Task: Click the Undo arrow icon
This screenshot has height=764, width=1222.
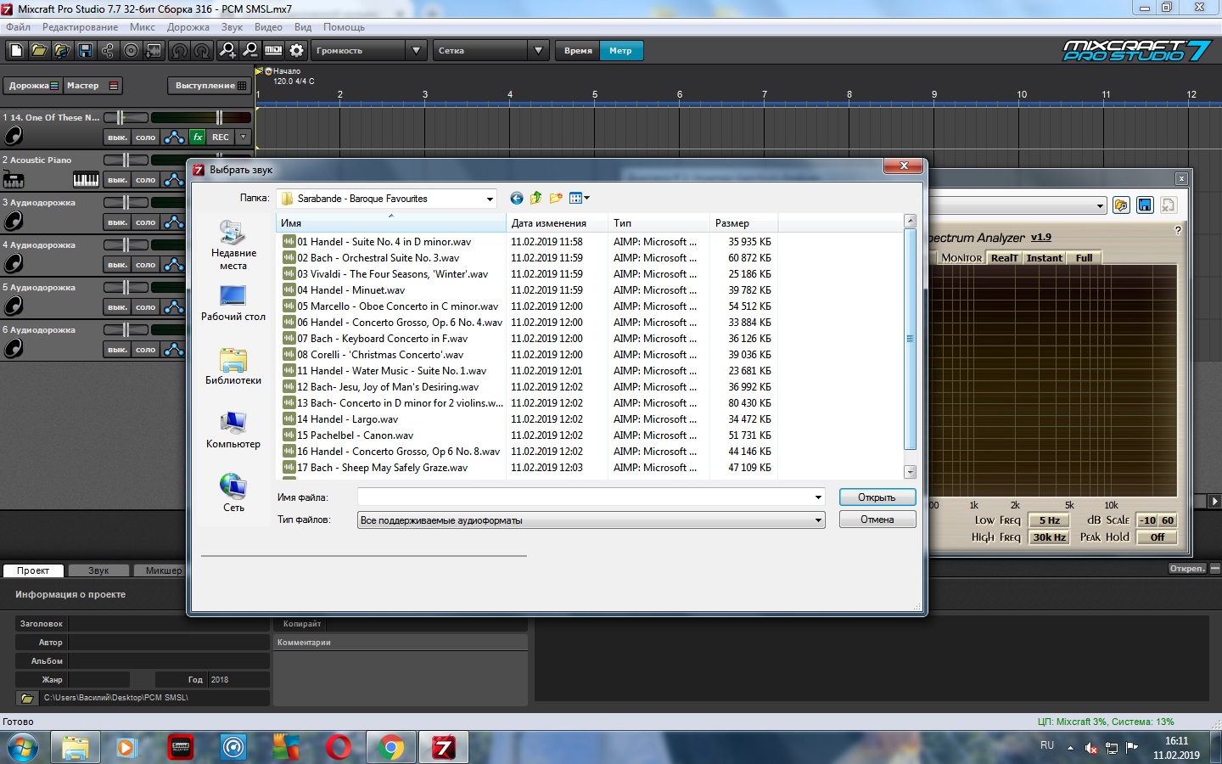Action: click(x=179, y=51)
